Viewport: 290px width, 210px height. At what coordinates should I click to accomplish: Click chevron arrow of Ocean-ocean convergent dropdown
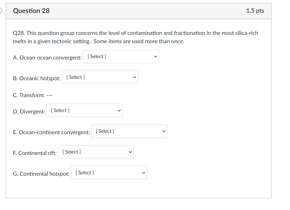click(x=155, y=57)
